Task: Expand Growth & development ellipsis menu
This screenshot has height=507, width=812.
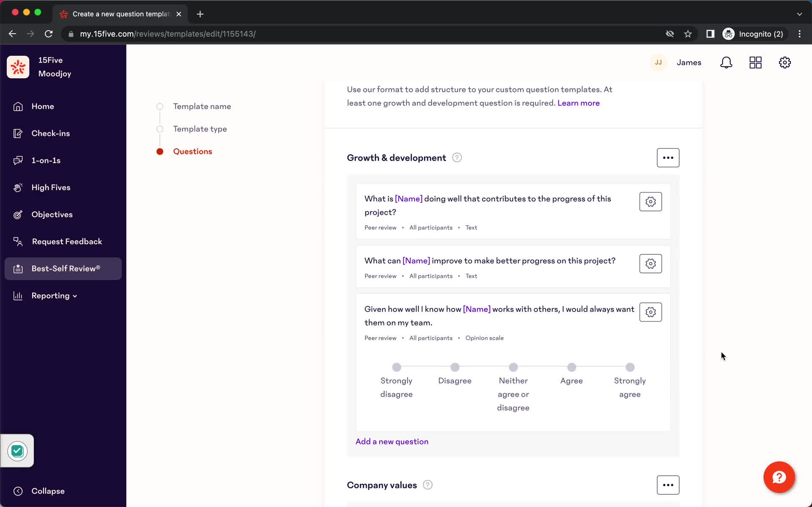Action: point(668,157)
